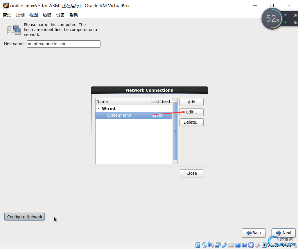The width and height of the screenshot is (298, 249).
Task: Open the 热键 menu
Action: 47,15
